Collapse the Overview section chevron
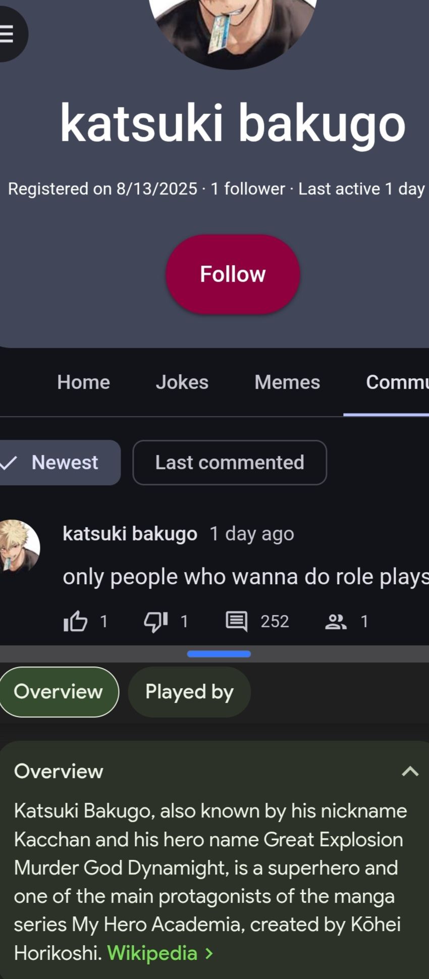429x979 pixels. pos(410,771)
